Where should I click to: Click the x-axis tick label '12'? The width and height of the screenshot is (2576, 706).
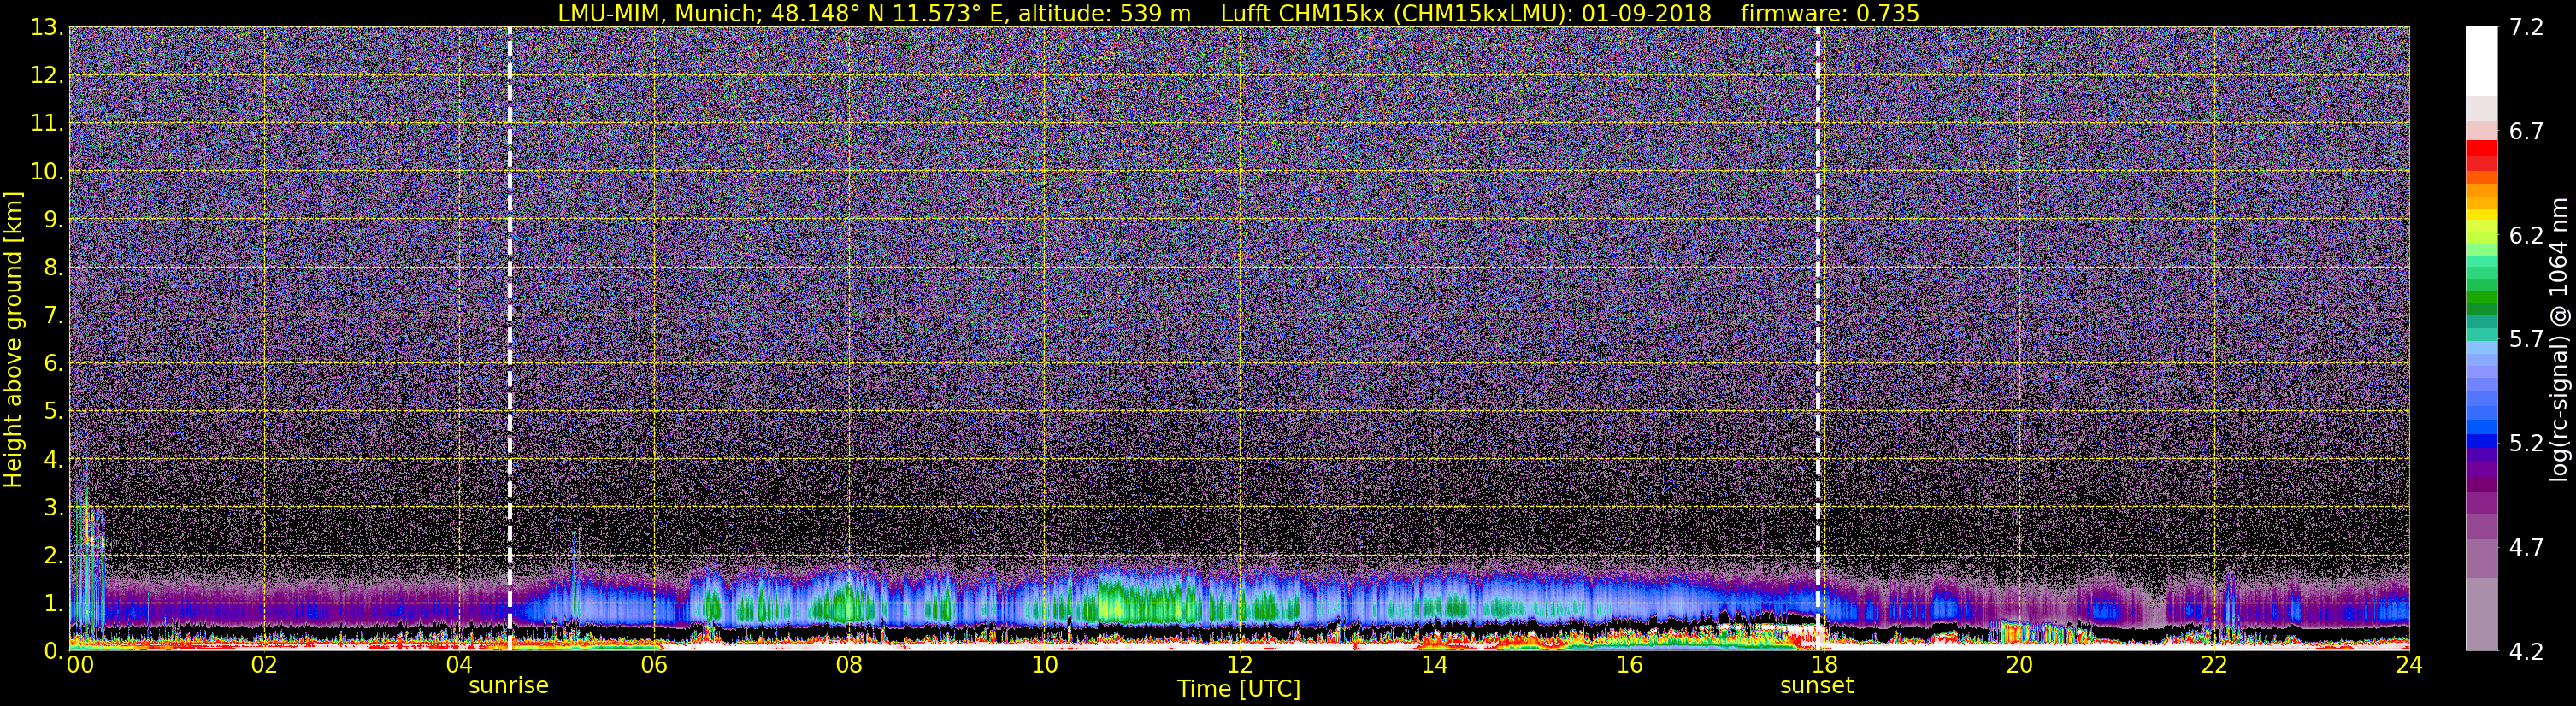point(1239,666)
